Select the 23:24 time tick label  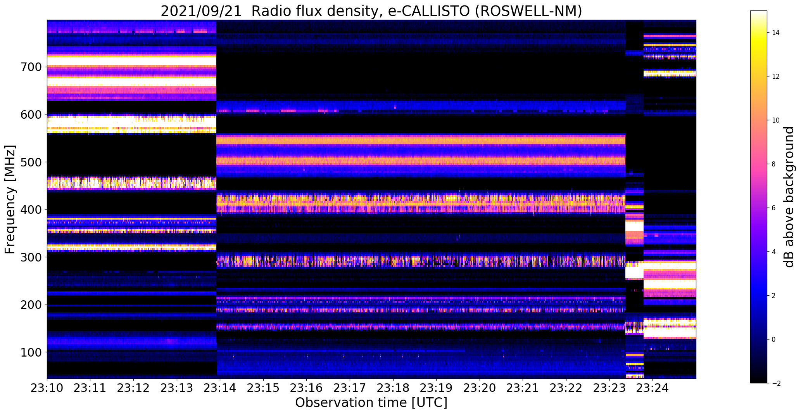pos(653,388)
